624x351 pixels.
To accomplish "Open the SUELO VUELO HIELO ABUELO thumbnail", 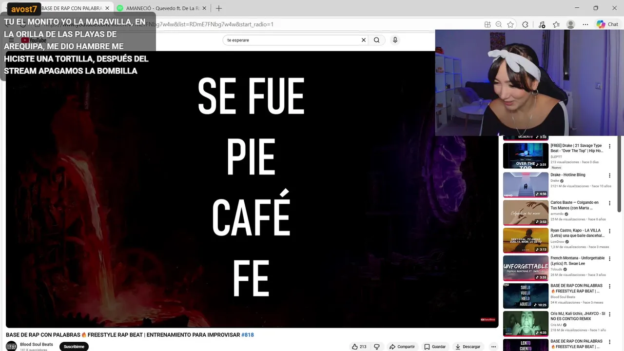I will (526, 296).
